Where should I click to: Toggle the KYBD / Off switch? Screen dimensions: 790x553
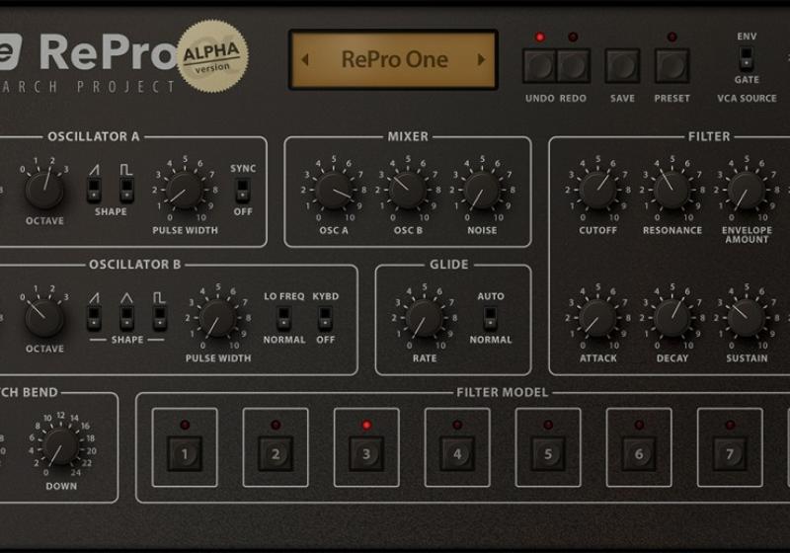click(325, 318)
